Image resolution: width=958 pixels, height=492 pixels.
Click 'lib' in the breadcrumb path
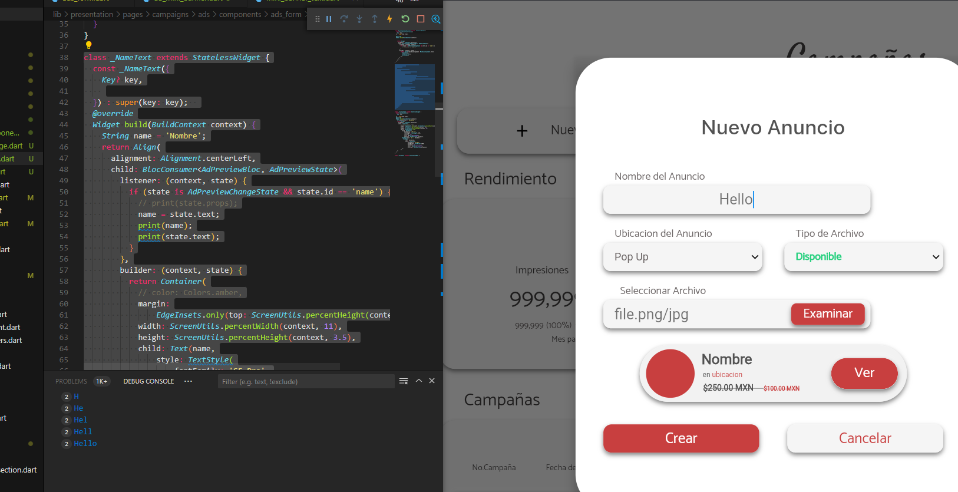57,14
